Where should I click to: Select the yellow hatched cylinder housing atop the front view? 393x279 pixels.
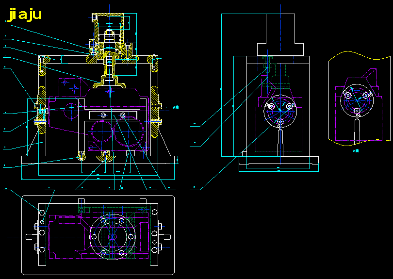pos(110,34)
